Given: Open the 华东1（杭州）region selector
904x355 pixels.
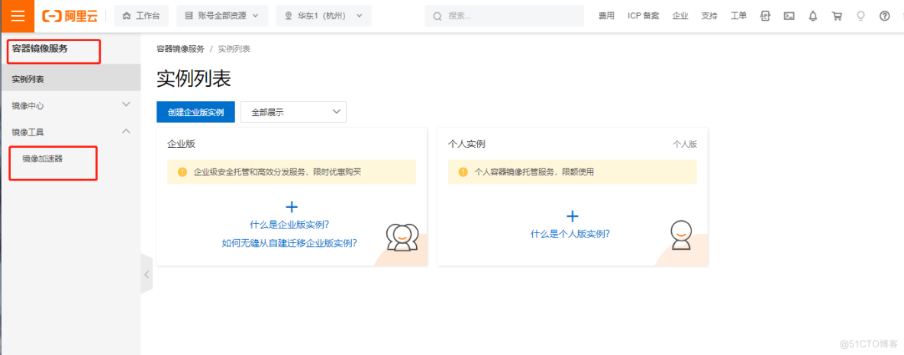Looking at the screenshot, I should click(324, 16).
